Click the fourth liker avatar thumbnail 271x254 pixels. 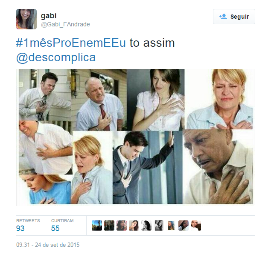coord(134,225)
